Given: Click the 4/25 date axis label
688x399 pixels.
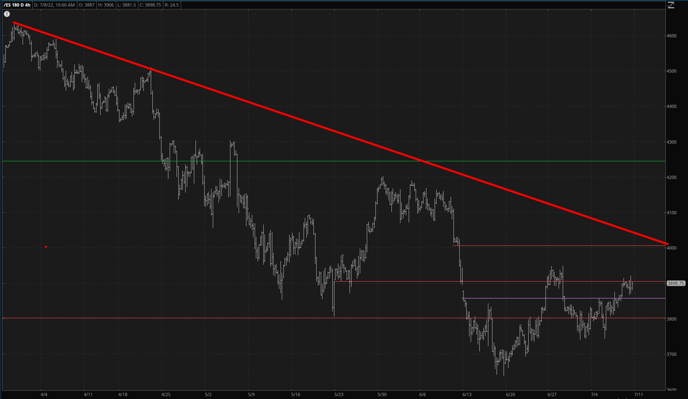Looking at the screenshot, I should coord(166,394).
